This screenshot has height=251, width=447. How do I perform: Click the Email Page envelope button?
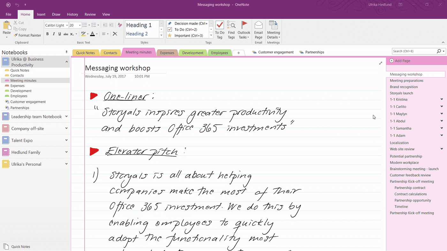point(259,30)
